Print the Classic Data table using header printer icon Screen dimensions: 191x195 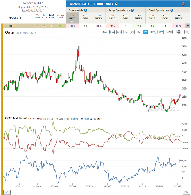[183, 4]
